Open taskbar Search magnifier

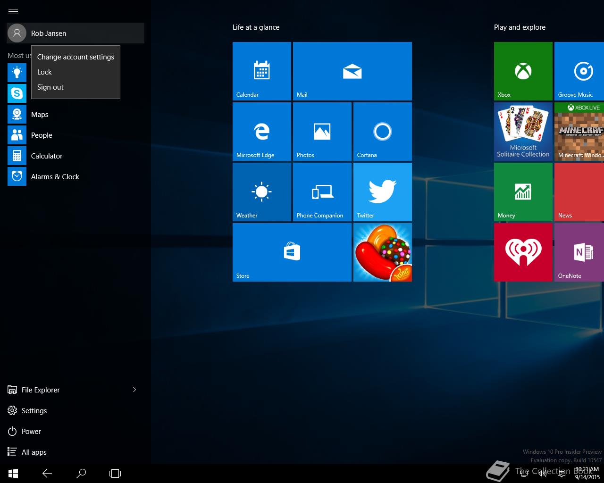click(x=81, y=473)
